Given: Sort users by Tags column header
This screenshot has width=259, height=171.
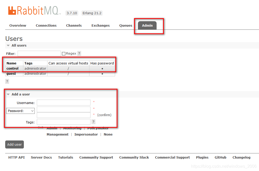Looking at the screenshot, I should click(29, 63).
